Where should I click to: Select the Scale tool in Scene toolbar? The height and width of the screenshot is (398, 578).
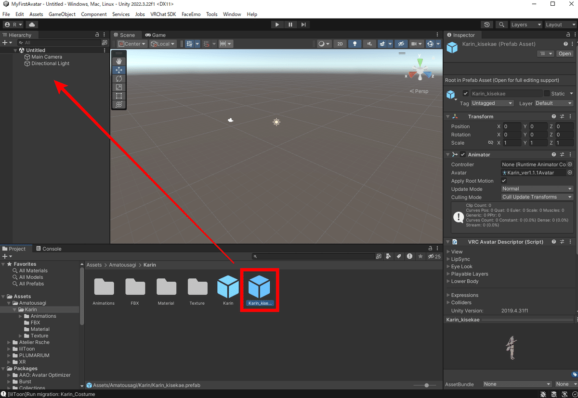(119, 87)
